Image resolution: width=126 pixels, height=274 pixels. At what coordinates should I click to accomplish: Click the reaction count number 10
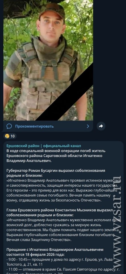coord(13,136)
